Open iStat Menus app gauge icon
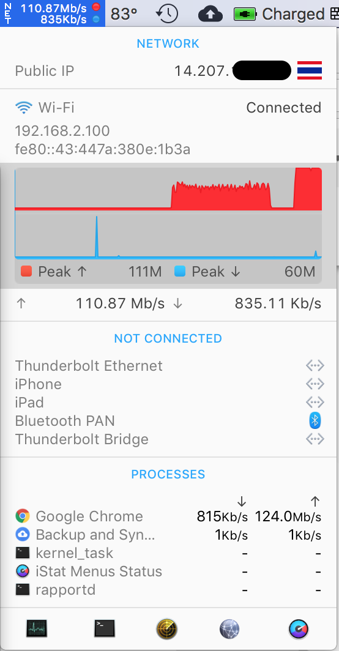Screen dimensions: 339x651 point(299,628)
